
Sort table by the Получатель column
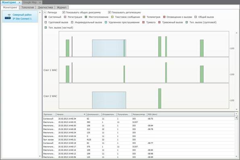(124, 114)
